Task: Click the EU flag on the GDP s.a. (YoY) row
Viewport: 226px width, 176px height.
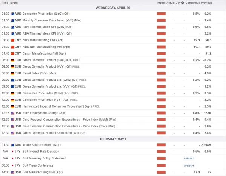Action: [x=12, y=86]
